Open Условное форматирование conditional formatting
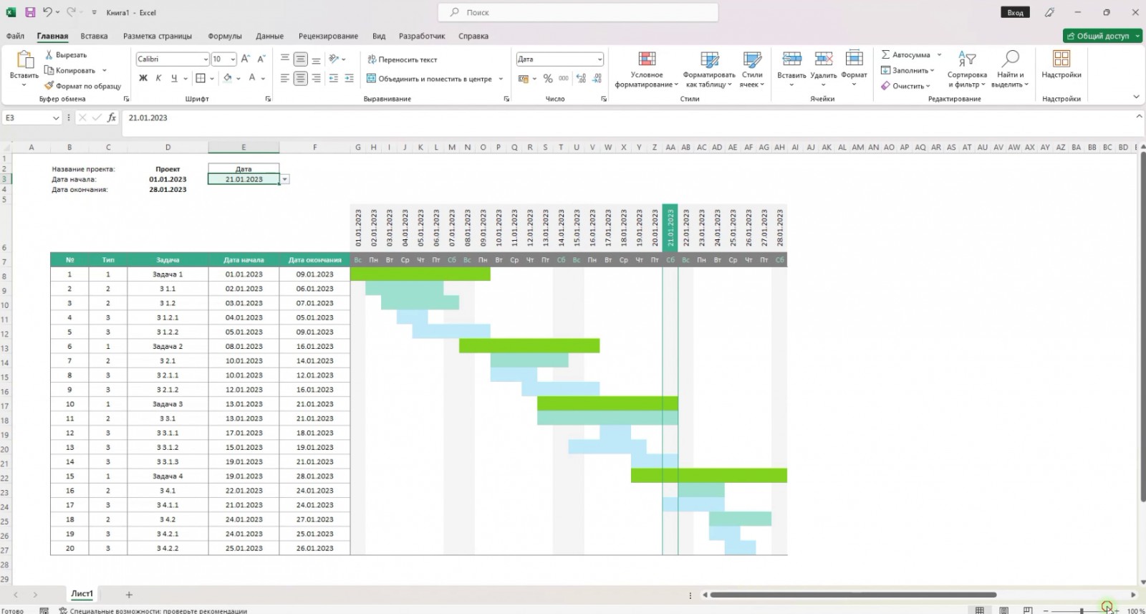The image size is (1146, 614). (x=647, y=69)
